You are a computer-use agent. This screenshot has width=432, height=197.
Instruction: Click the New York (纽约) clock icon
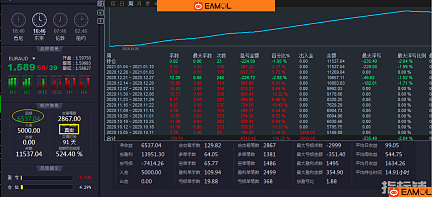tap(81, 20)
